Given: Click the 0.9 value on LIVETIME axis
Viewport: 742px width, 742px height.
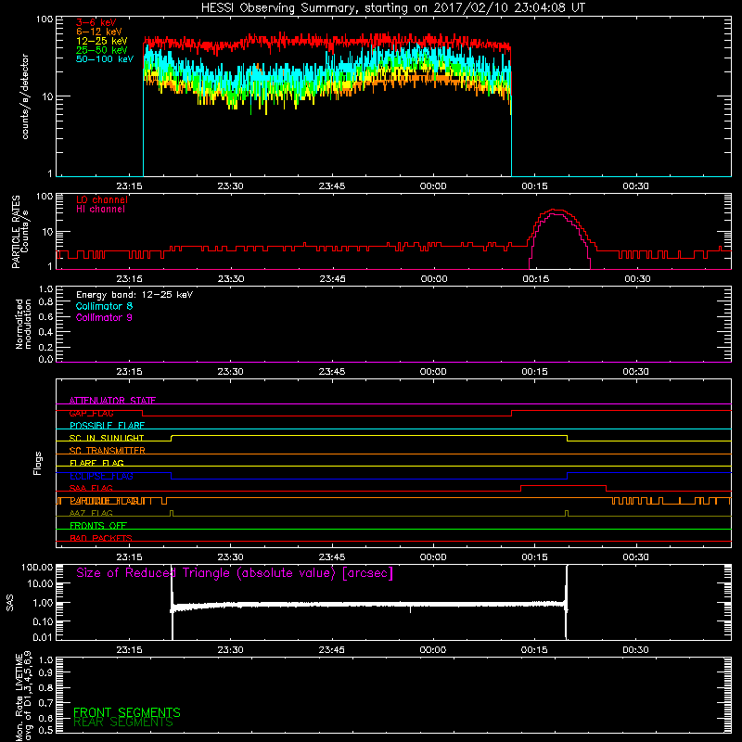Looking at the screenshot, I should tap(45, 673).
